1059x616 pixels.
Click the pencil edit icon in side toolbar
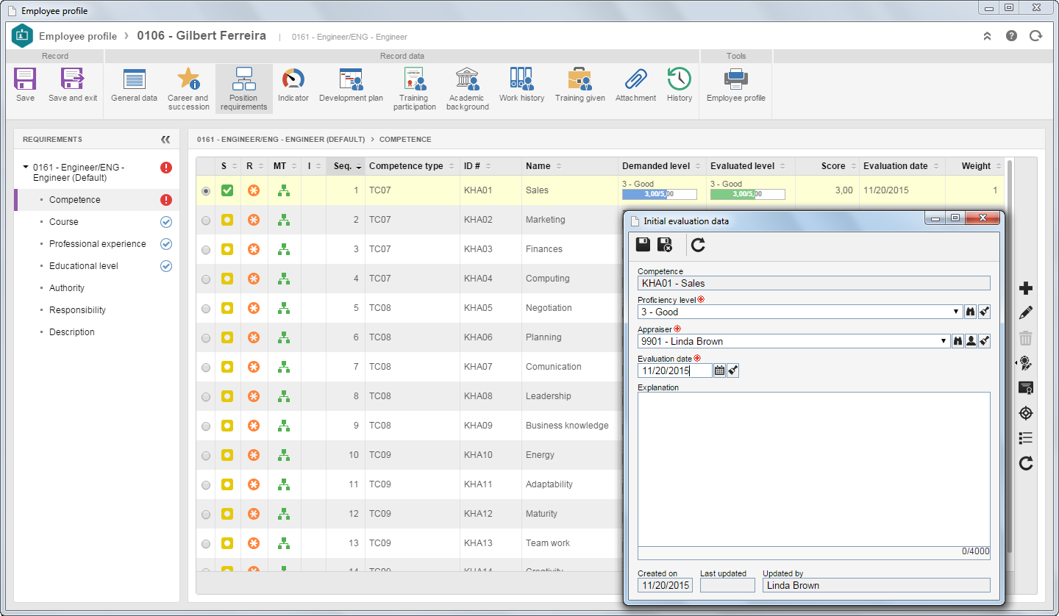pos(1026,313)
